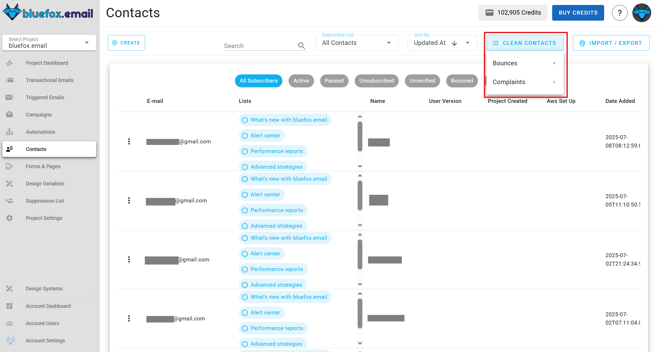Click the Project Settings gear icon
Screen dimensions: 658x352
coord(9,218)
